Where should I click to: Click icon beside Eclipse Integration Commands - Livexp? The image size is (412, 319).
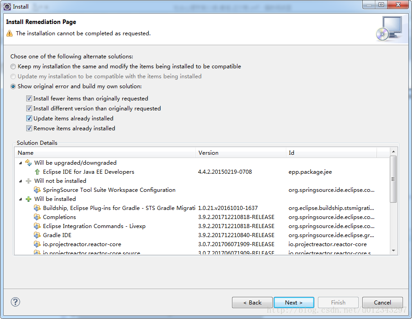(x=37, y=226)
